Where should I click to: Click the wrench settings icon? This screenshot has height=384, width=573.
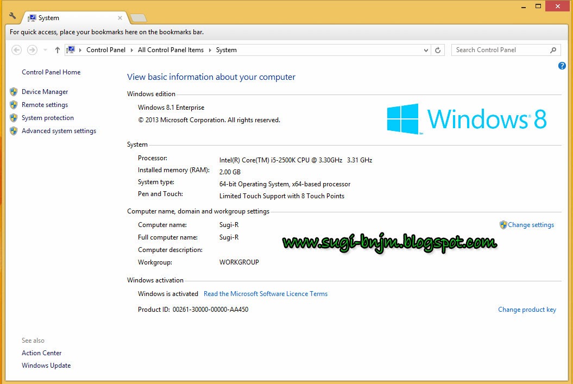(12, 16)
